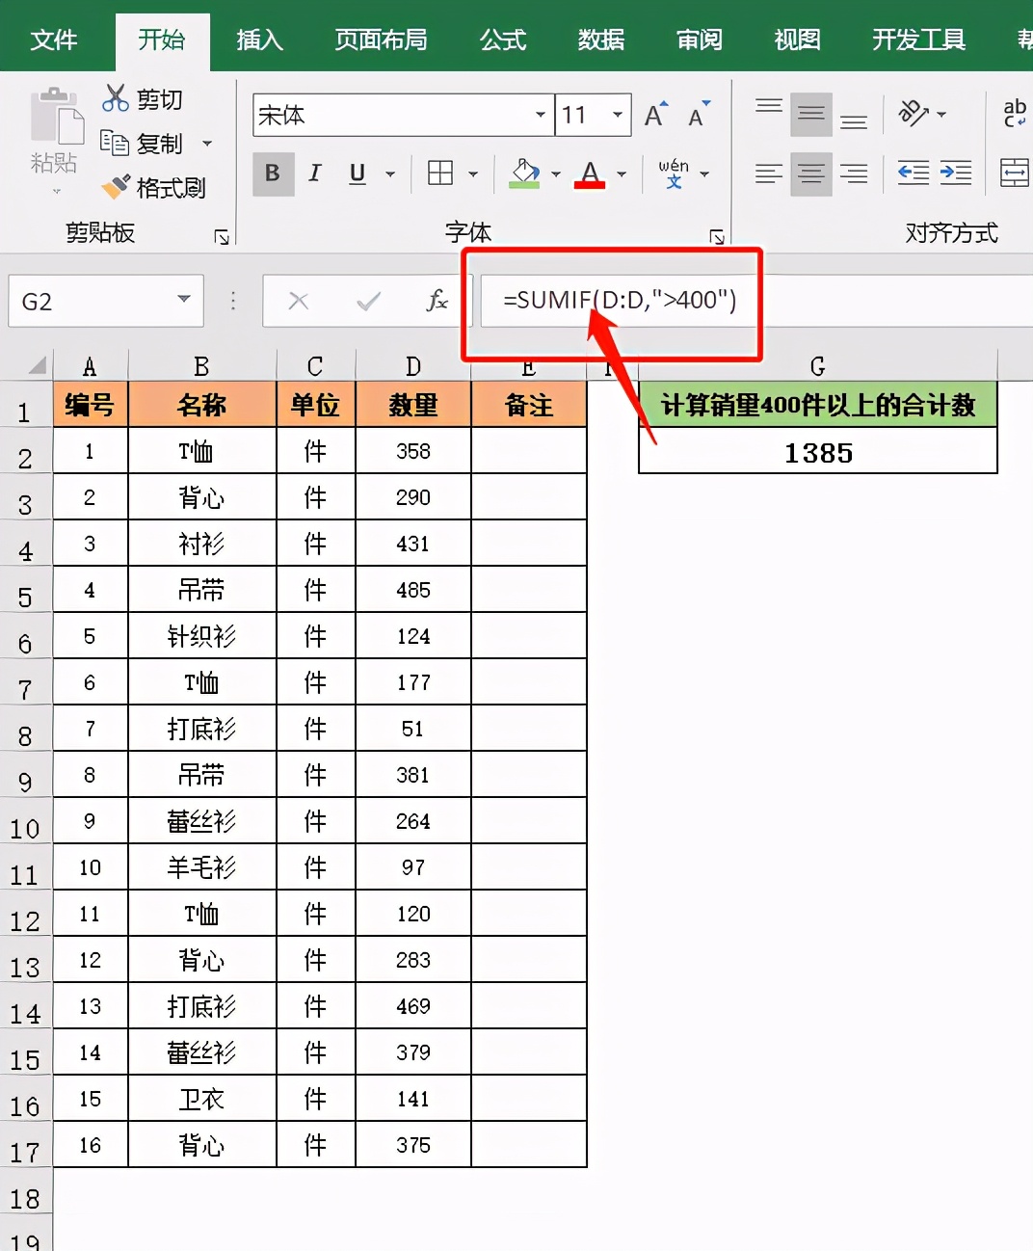The width and height of the screenshot is (1033, 1251).
Task: Toggle bold formatting on
Action: point(273,174)
